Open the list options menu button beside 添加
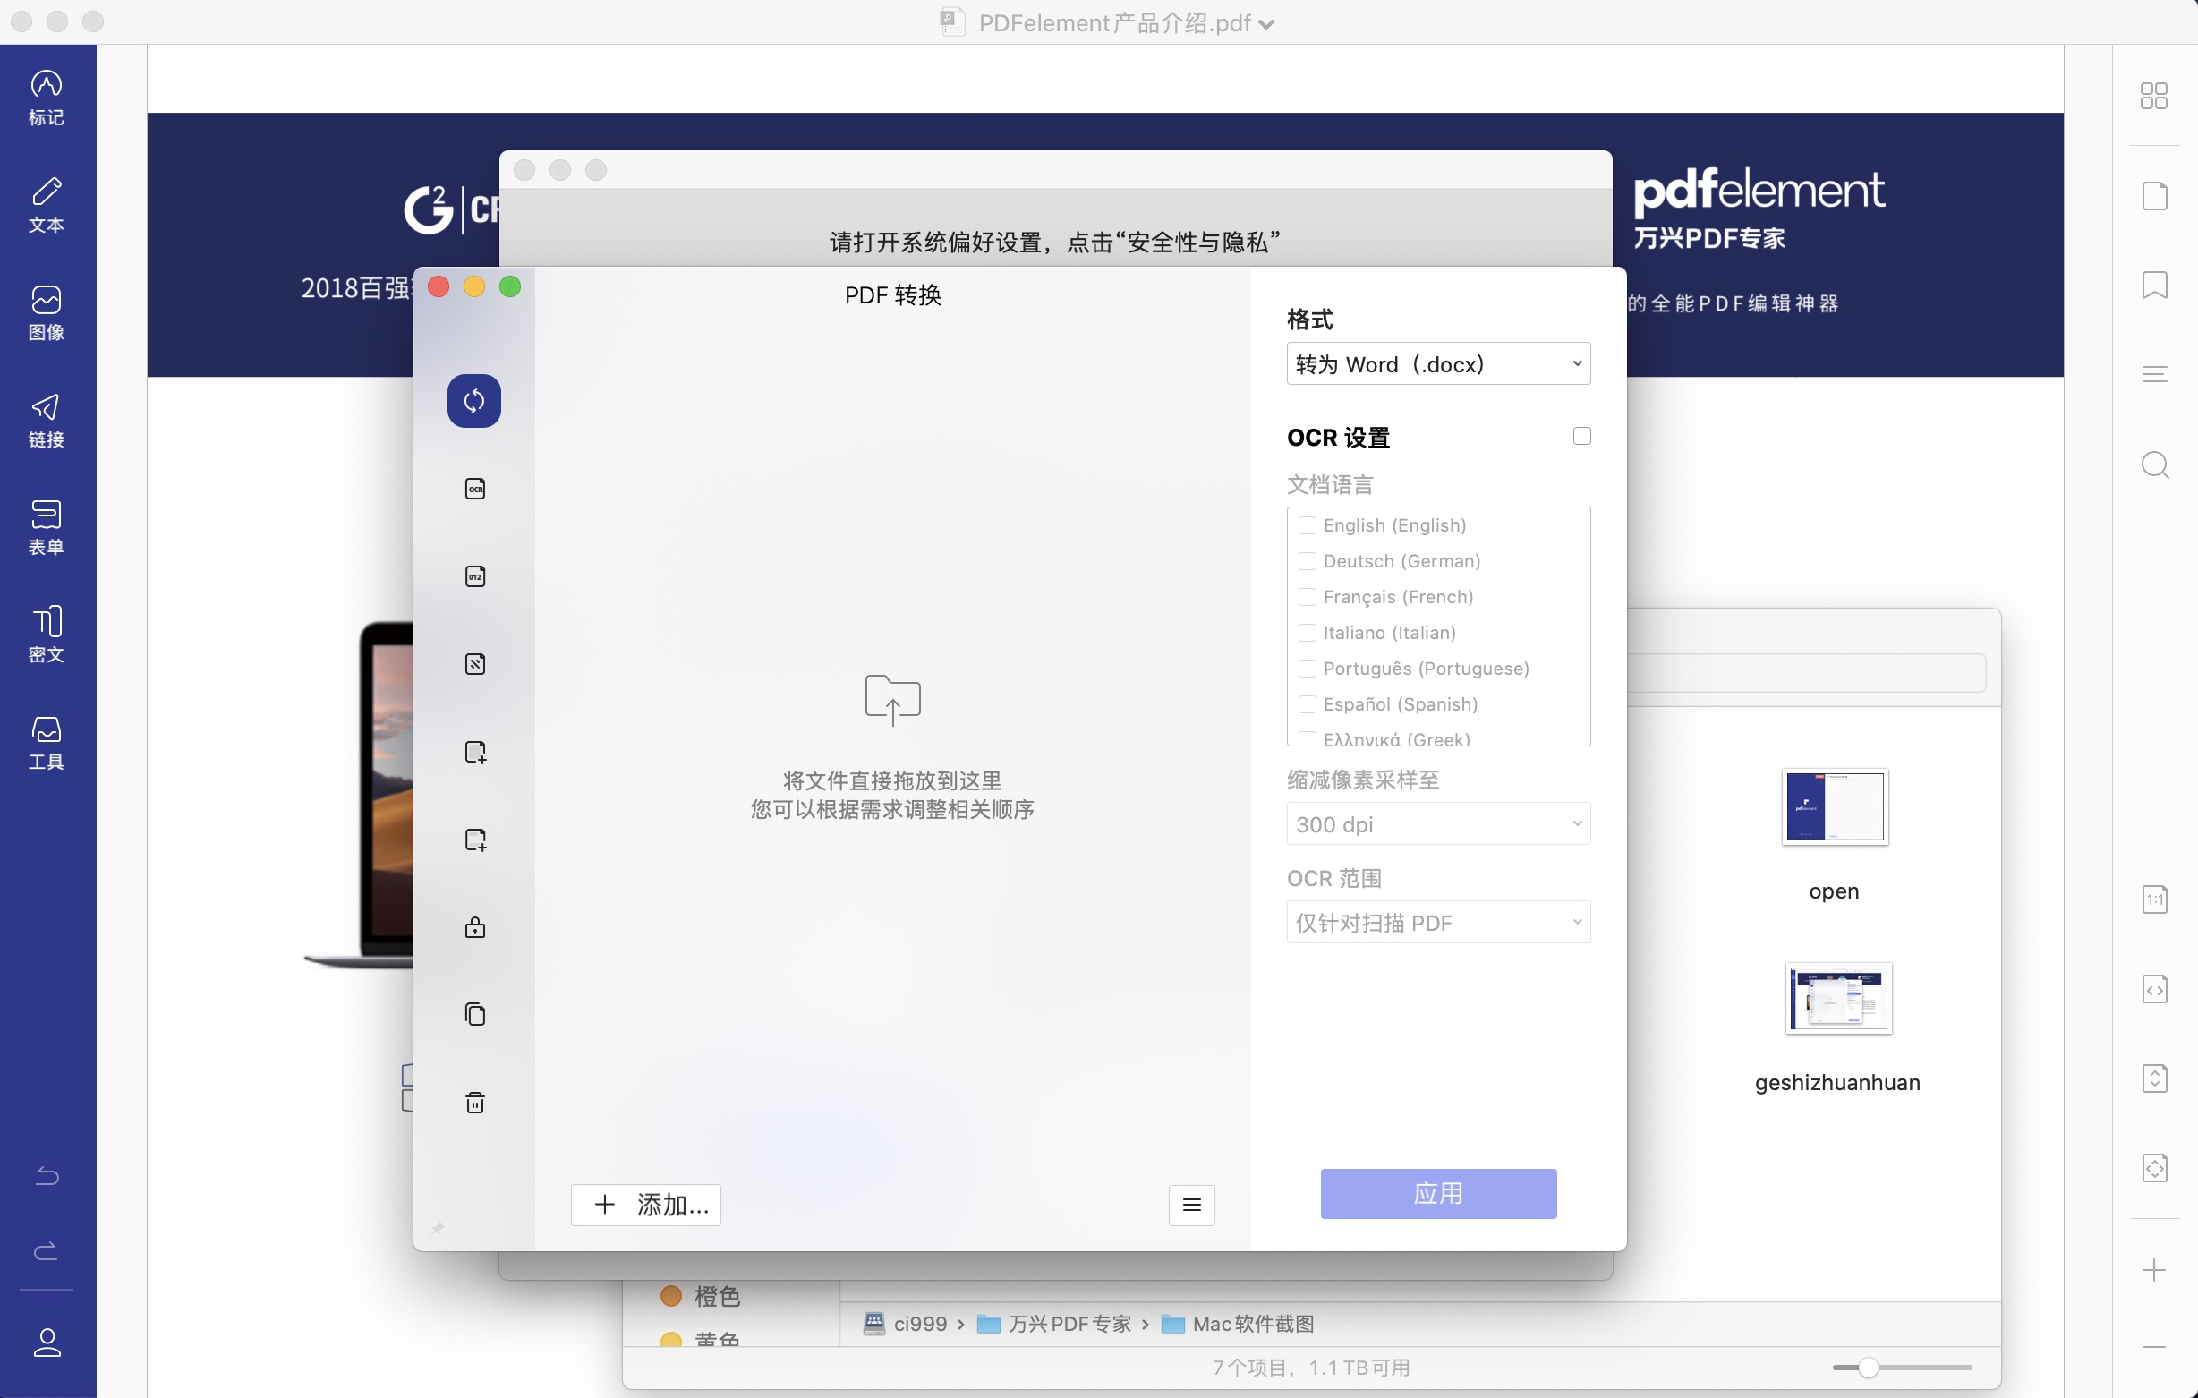This screenshot has width=2198, height=1398. point(1191,1205)
